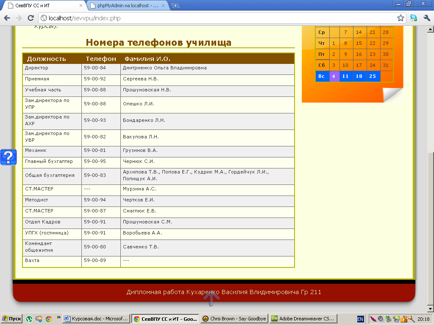
Task: Launch Chrome from quick launch
Action: click(49, 319)
